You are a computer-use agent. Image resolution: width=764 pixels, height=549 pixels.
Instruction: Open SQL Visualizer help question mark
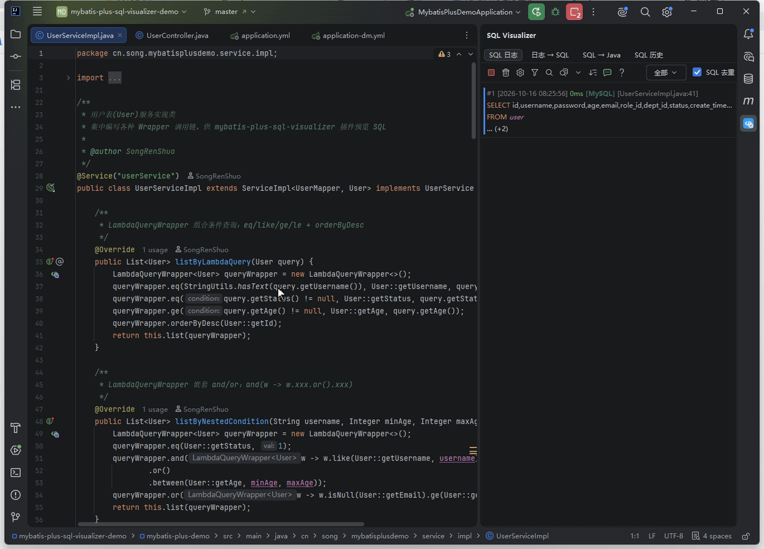tap(622, 73)
